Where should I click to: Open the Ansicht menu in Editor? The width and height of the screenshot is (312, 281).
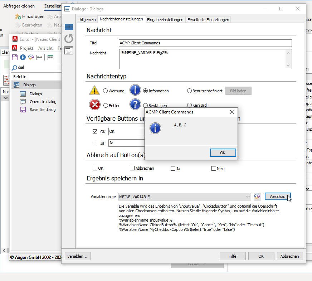coord(45,48)
